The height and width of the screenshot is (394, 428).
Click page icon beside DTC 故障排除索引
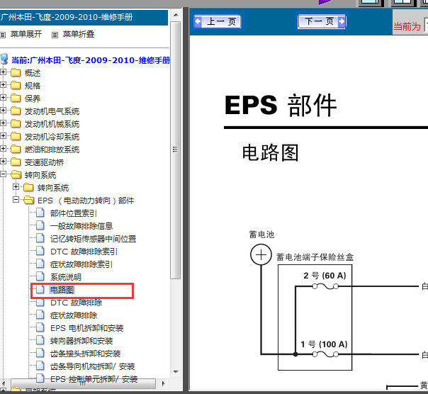[x=40, y=251]
